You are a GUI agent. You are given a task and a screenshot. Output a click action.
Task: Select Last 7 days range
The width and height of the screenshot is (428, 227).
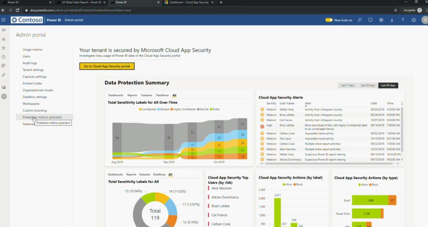point(348,86)
